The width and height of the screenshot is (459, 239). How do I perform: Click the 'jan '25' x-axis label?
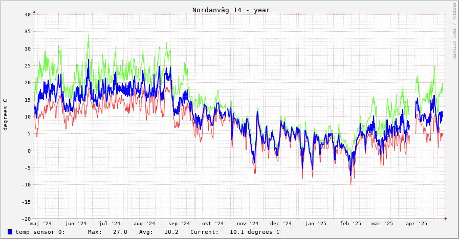click(316, 224)
